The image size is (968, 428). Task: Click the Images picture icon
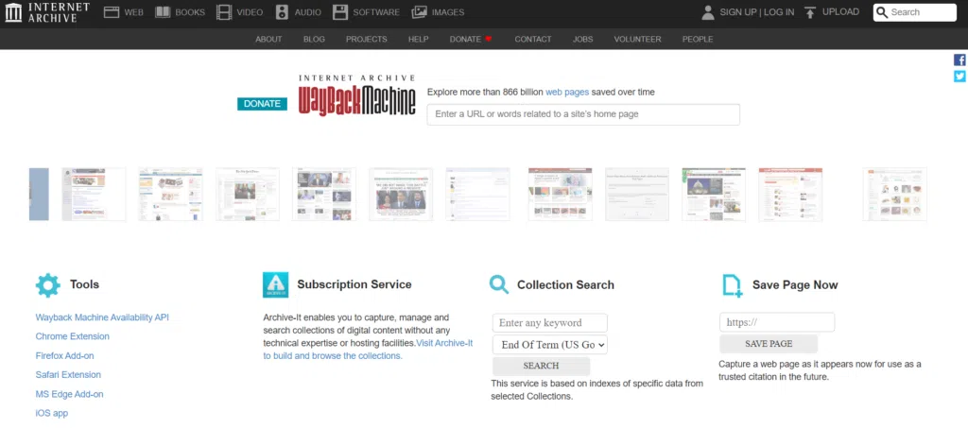click(419, 12)
